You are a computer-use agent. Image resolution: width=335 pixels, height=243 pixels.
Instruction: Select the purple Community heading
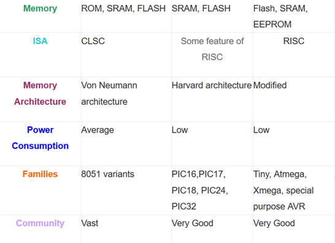(40, 223)
